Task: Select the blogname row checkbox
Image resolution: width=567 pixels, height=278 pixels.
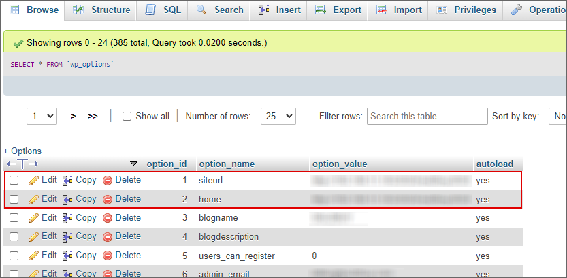Action: [x=14, y=217]
